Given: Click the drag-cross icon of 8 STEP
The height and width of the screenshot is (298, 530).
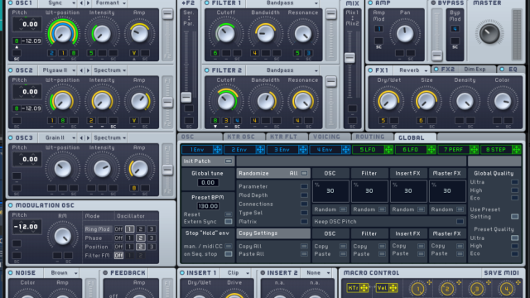Looking at the screenshot, I should (517, 149).
